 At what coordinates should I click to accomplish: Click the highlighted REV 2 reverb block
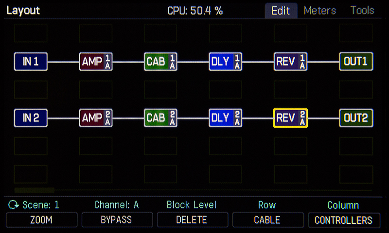[x=290, y=117]
